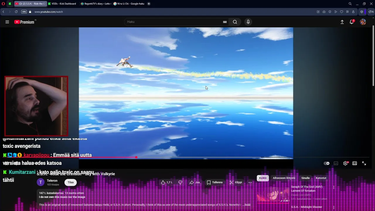Open the Opera main menu icon
Image resolution: width=375 pixels, height=211 pixels.
(x=3, y=4)
